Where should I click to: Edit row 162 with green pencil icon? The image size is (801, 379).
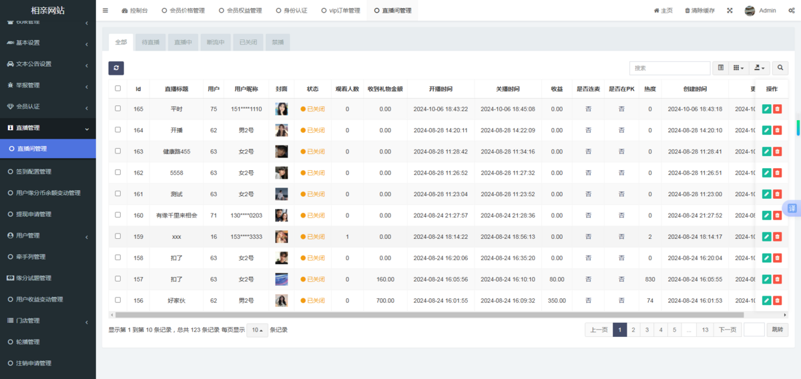[767, 173]
